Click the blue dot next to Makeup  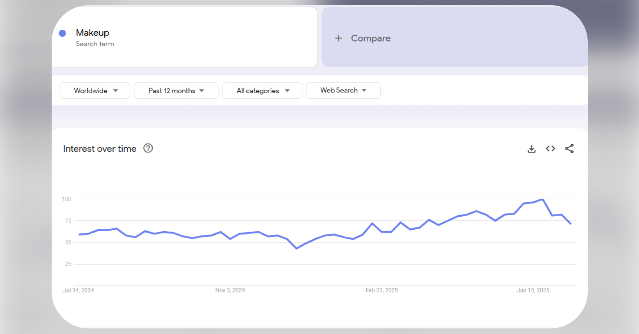62,33
